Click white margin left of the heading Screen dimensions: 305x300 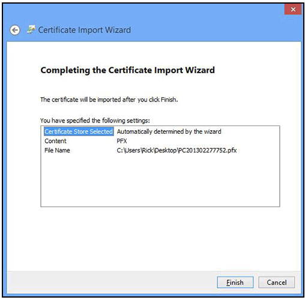click(23, 70)
